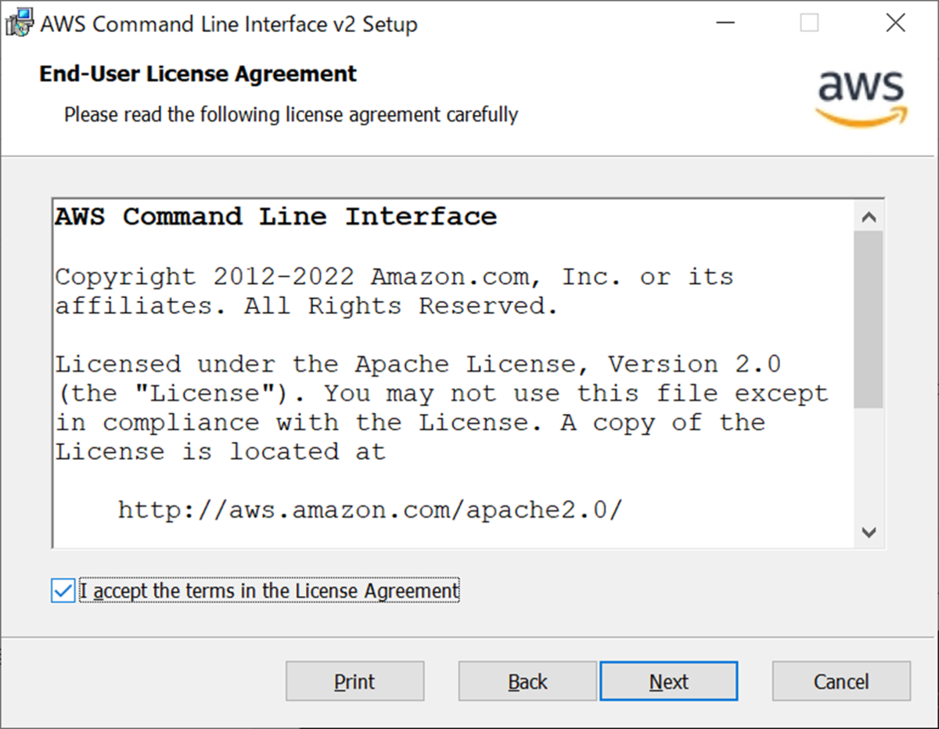Viewport: 939px width, 729px height.
Task: Click the license scrollbar down arrow
Action: [869, 532]
